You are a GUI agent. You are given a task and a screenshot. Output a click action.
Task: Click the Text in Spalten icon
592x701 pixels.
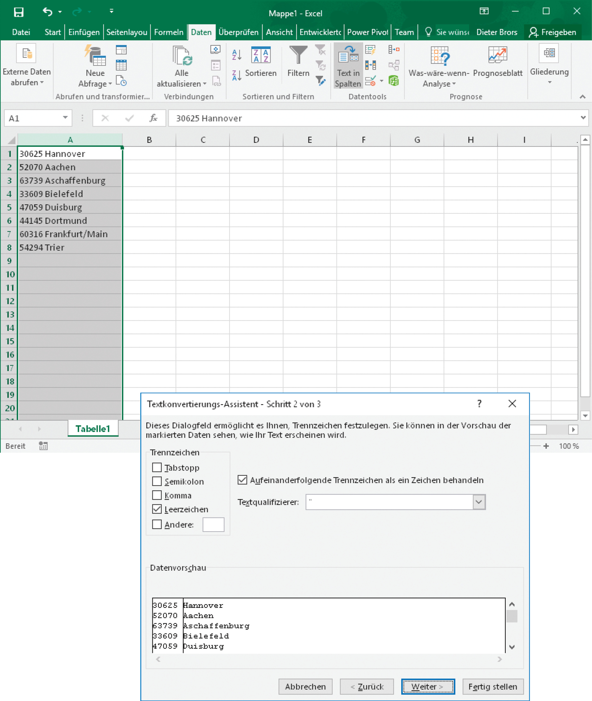[x=348, y=55]
